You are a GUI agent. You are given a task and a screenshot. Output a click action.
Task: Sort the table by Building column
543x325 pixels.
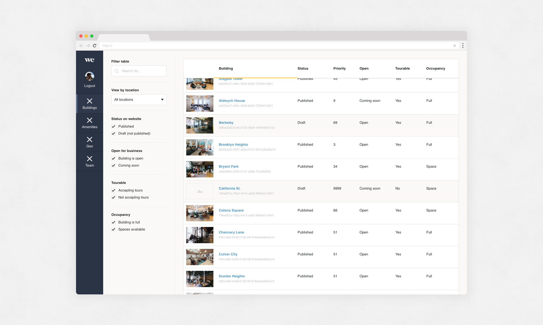click(226, 69)
